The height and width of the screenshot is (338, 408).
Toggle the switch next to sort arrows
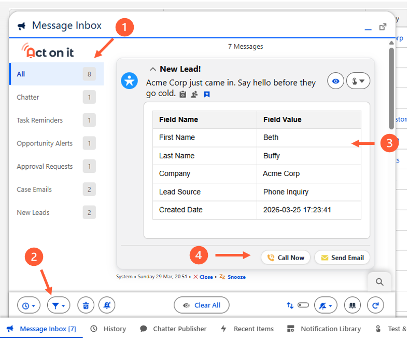[303, 305]
